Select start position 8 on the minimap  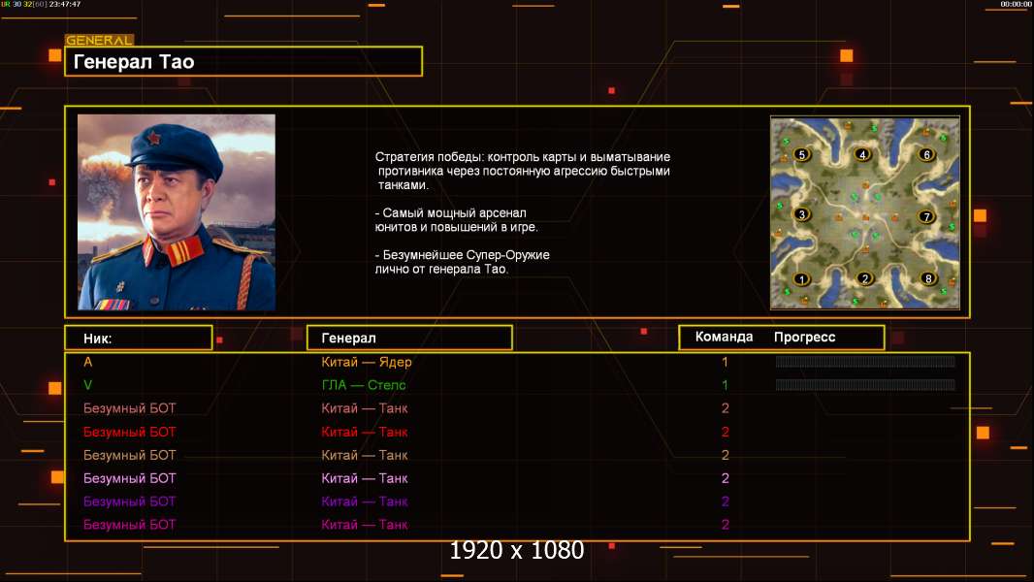point(928,278)
